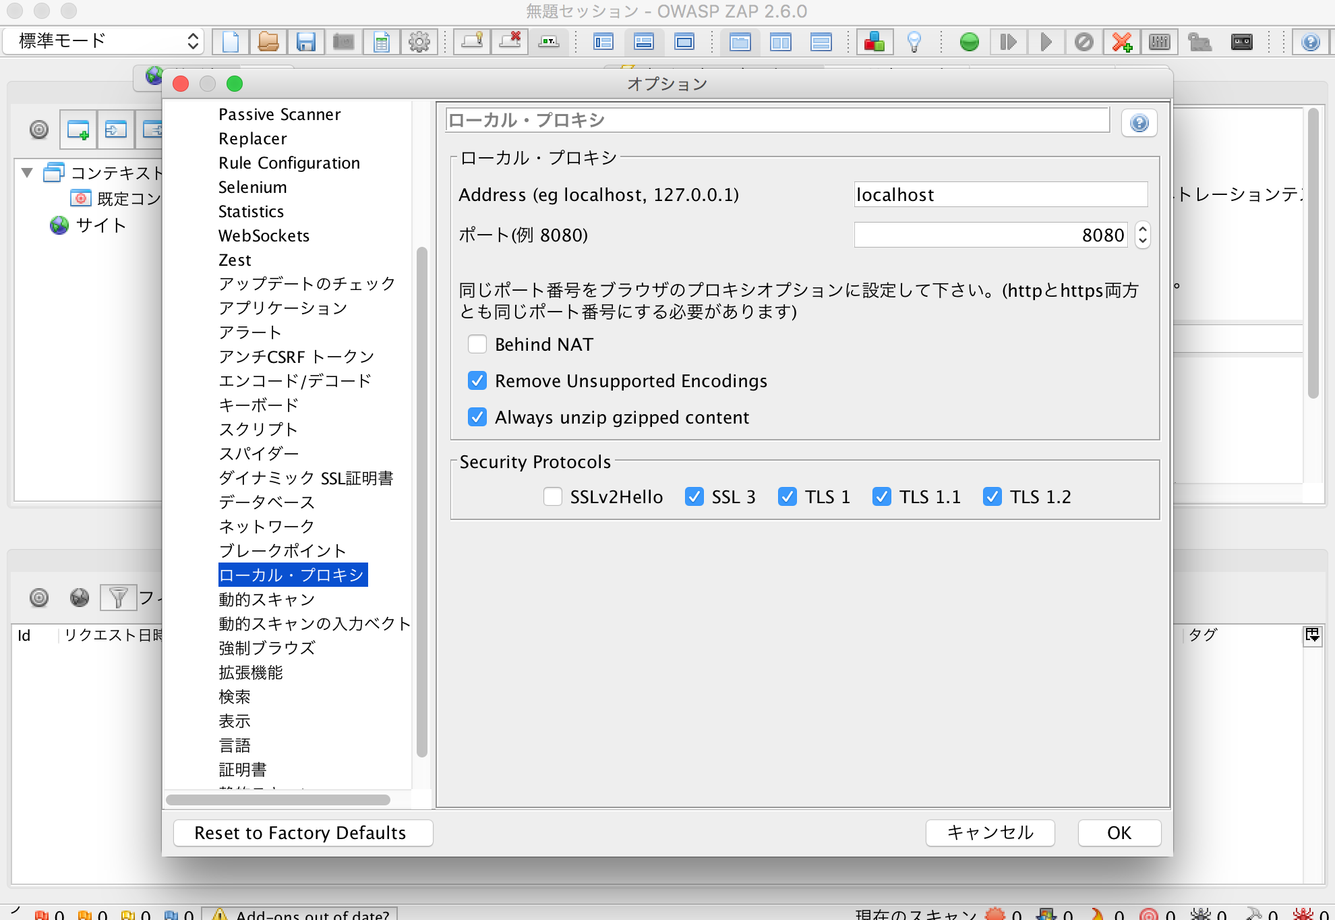Click the Open Session folder icon
Image resolution: width=1335 pixels, height=920 pixels.
tap(268, 41)
